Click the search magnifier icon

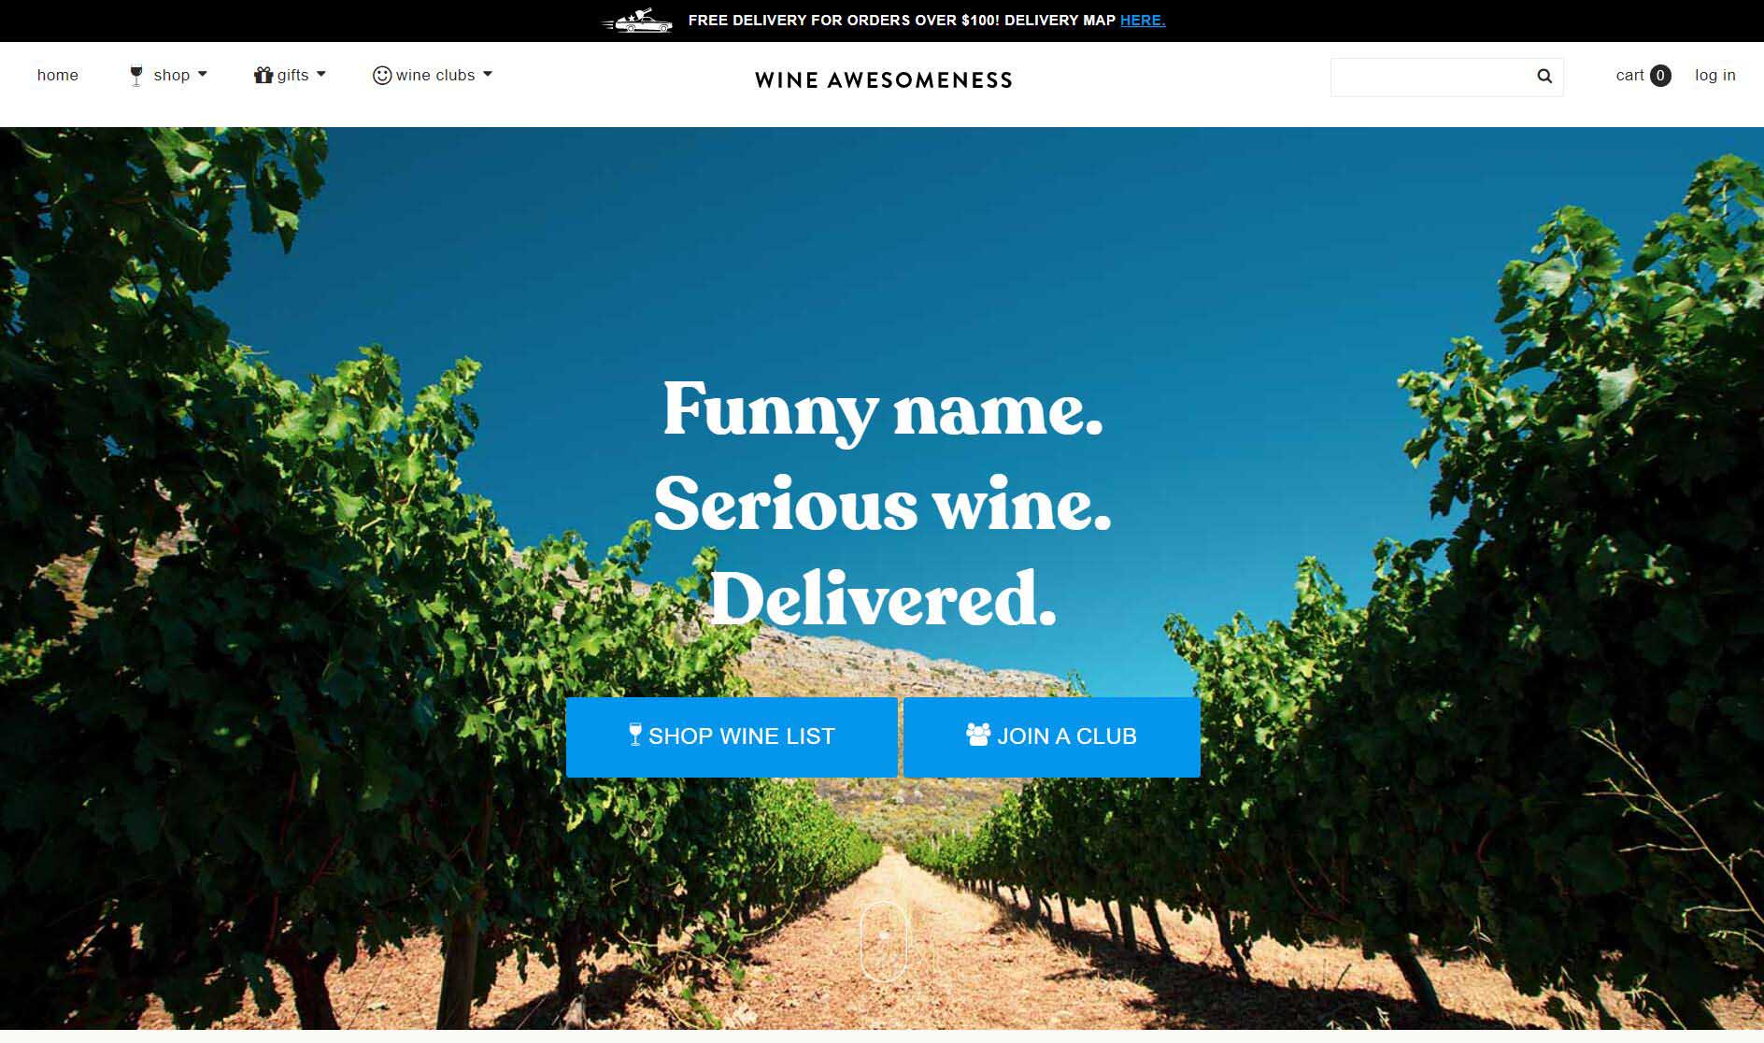(x=1544, y=77)
